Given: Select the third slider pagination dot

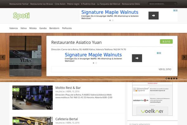Looking at the screenshot, I should coord(171,78).
